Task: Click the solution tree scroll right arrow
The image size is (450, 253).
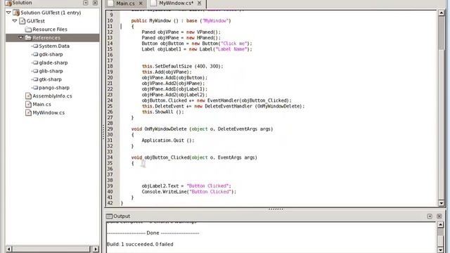Action: [96, 249]
